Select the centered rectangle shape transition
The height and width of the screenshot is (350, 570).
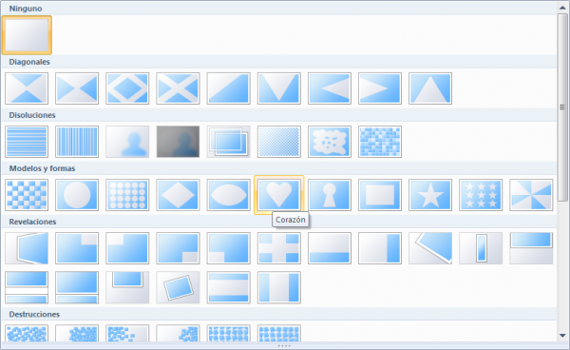[380, 195]
